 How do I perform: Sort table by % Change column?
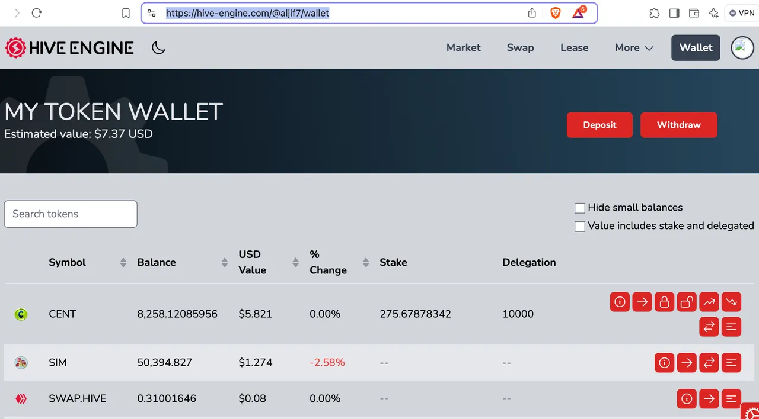[x=366, y=262]
